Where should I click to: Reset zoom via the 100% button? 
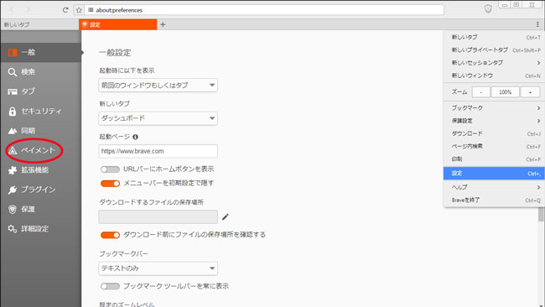(x=506, y=92)
